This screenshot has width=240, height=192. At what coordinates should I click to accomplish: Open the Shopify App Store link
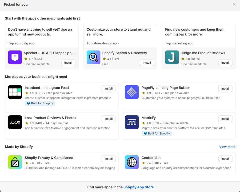click(x=138, y=187)
